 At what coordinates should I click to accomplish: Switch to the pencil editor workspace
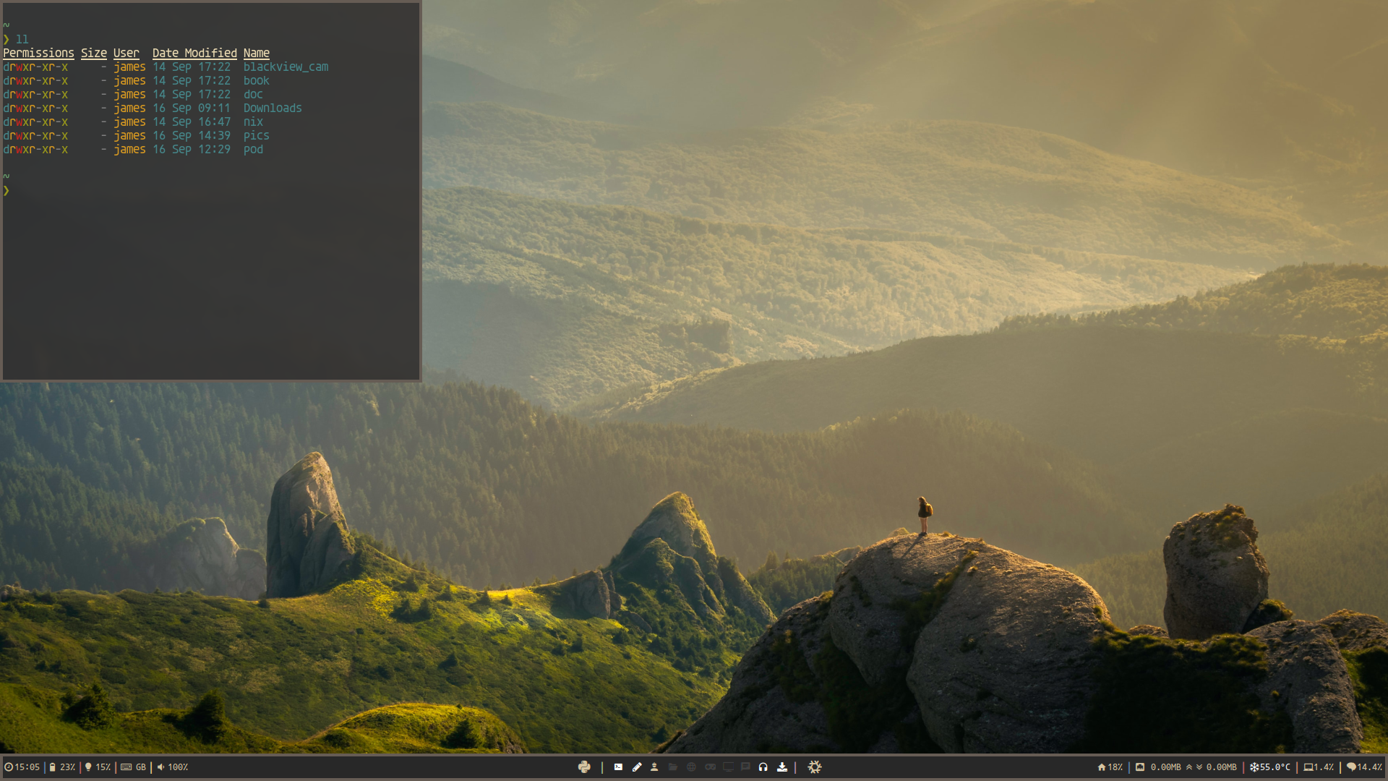coord(637,767)
